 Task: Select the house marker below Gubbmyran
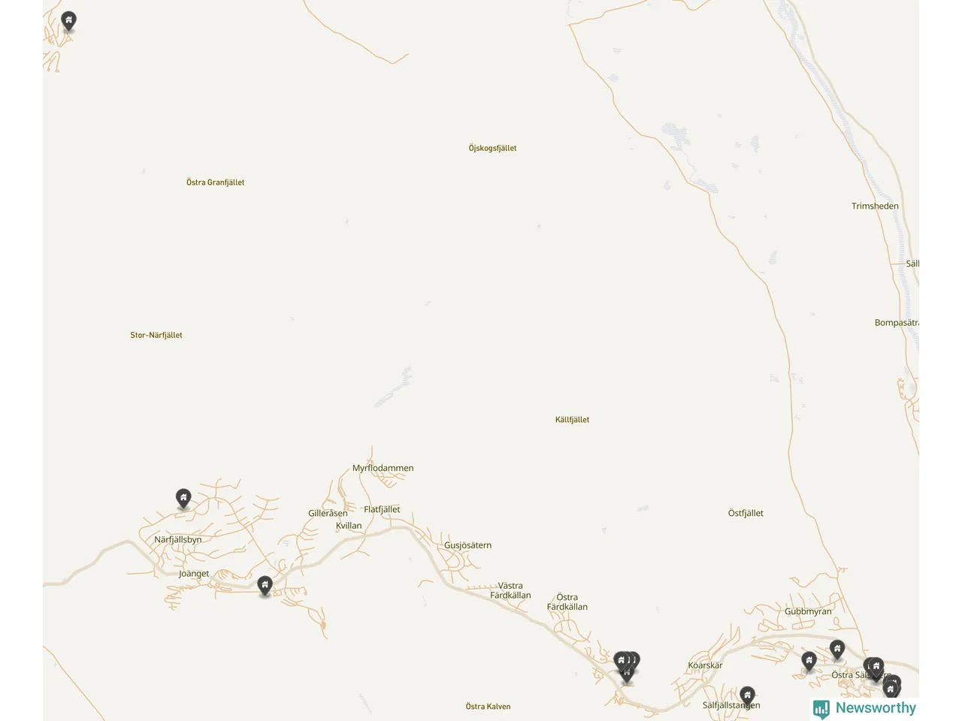click(837, 650)
